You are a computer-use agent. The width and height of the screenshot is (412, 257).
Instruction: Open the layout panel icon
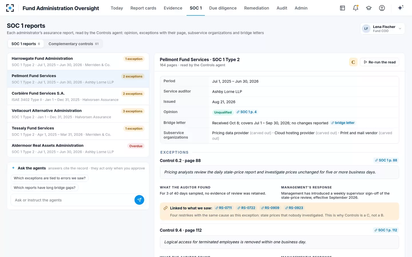tap(342, 8)
